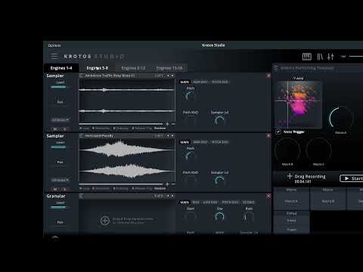This screenshot has height=272, width=363.
Task: Switch to the Engines 13-16 tab
Action: (169, 68)
